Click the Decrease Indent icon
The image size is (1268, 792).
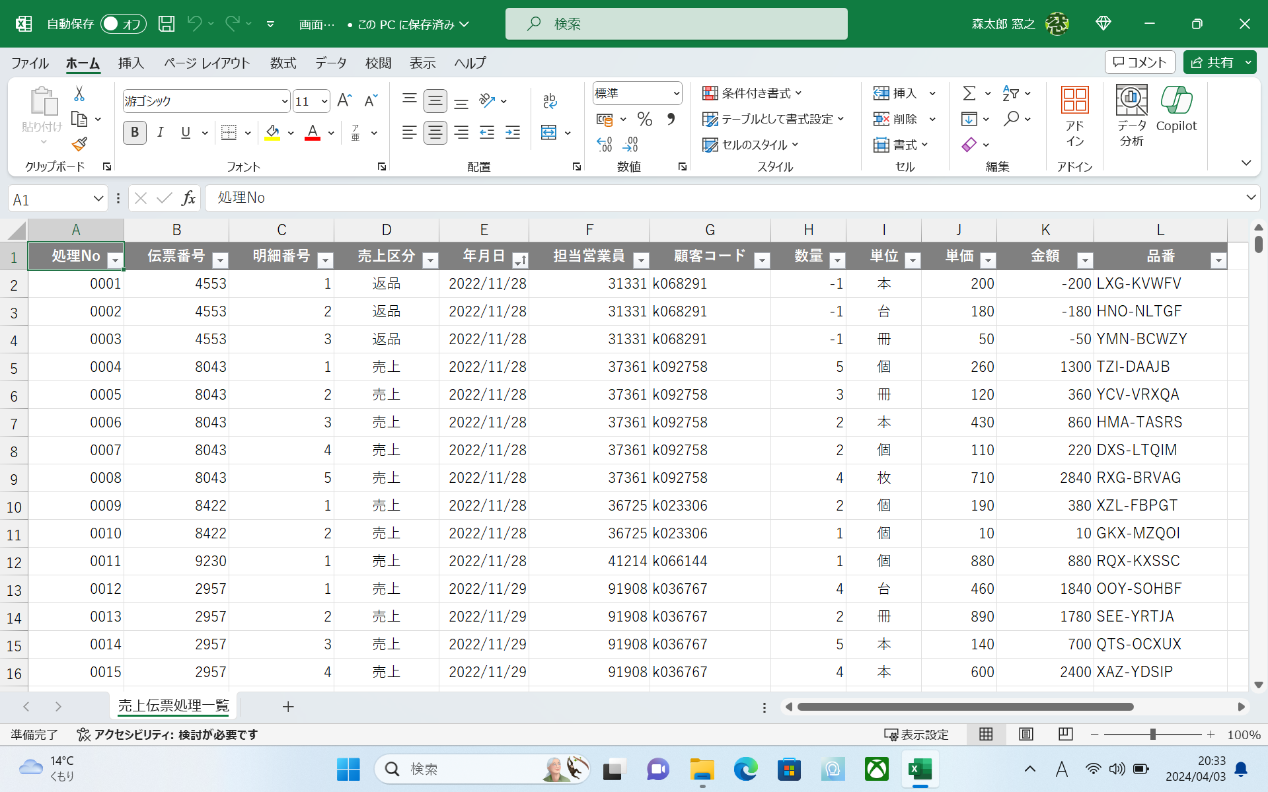pos(487,133)
